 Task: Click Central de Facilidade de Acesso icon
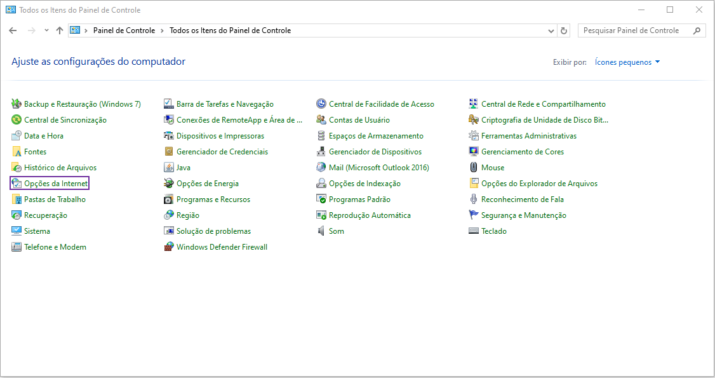click(x=321, y=104)
